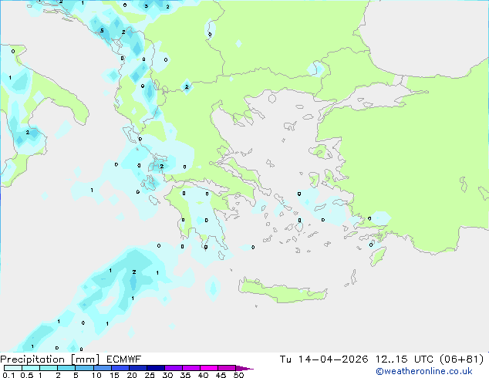Click the '35' legend scale label
489x378 pixels.
click(186, 375)
